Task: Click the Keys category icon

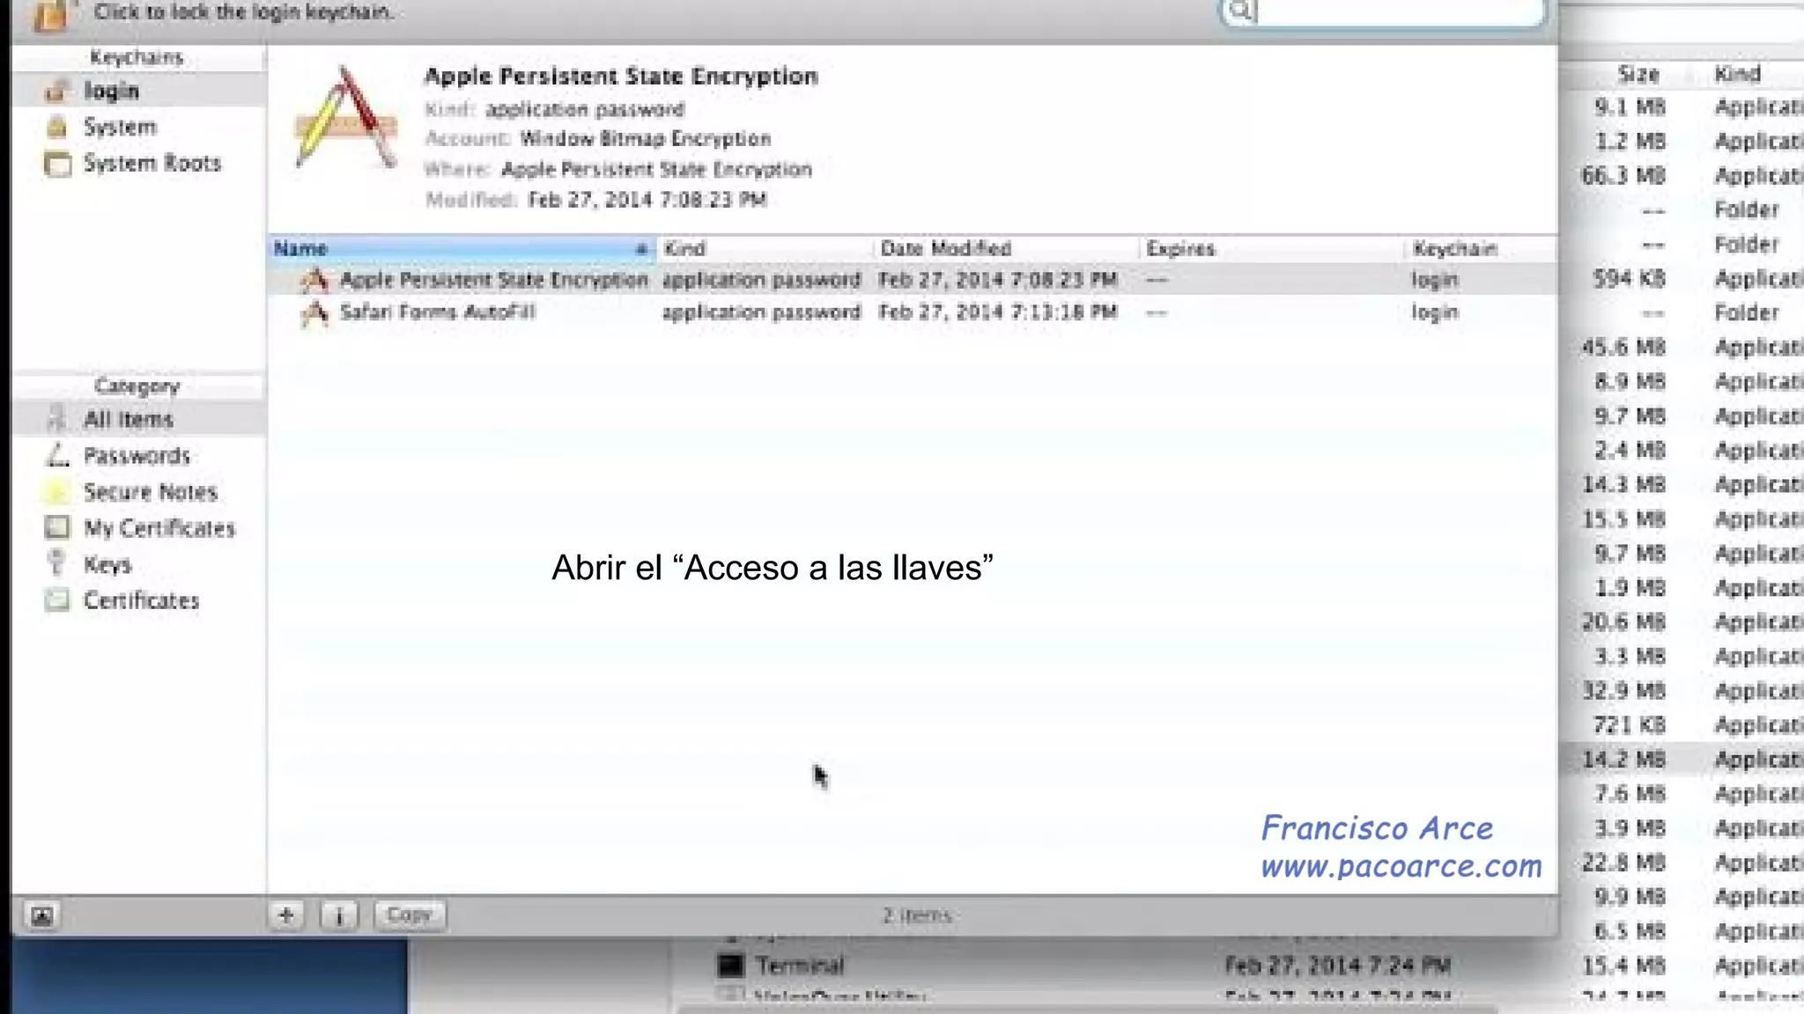Action: click(x=57, y=562)
